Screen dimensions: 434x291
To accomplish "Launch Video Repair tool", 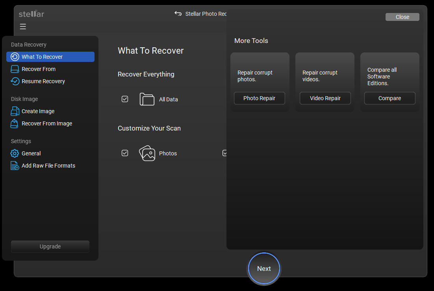I will [325, 98].
